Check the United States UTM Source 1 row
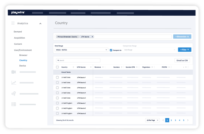The width and height of the screenshot is (204, 134). pyautogui.click(x=57, y=77)
